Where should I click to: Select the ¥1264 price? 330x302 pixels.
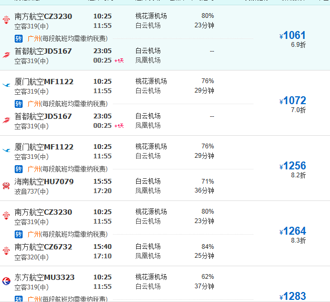293,231
